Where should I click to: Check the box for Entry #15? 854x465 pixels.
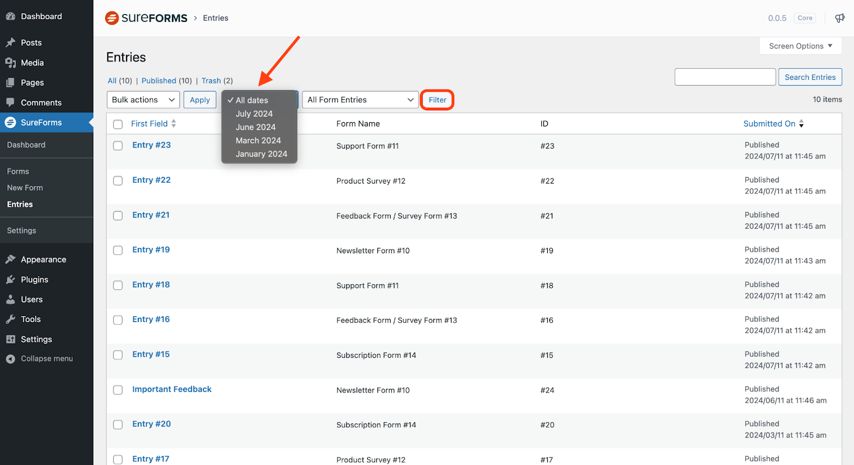tap(118, 355)
